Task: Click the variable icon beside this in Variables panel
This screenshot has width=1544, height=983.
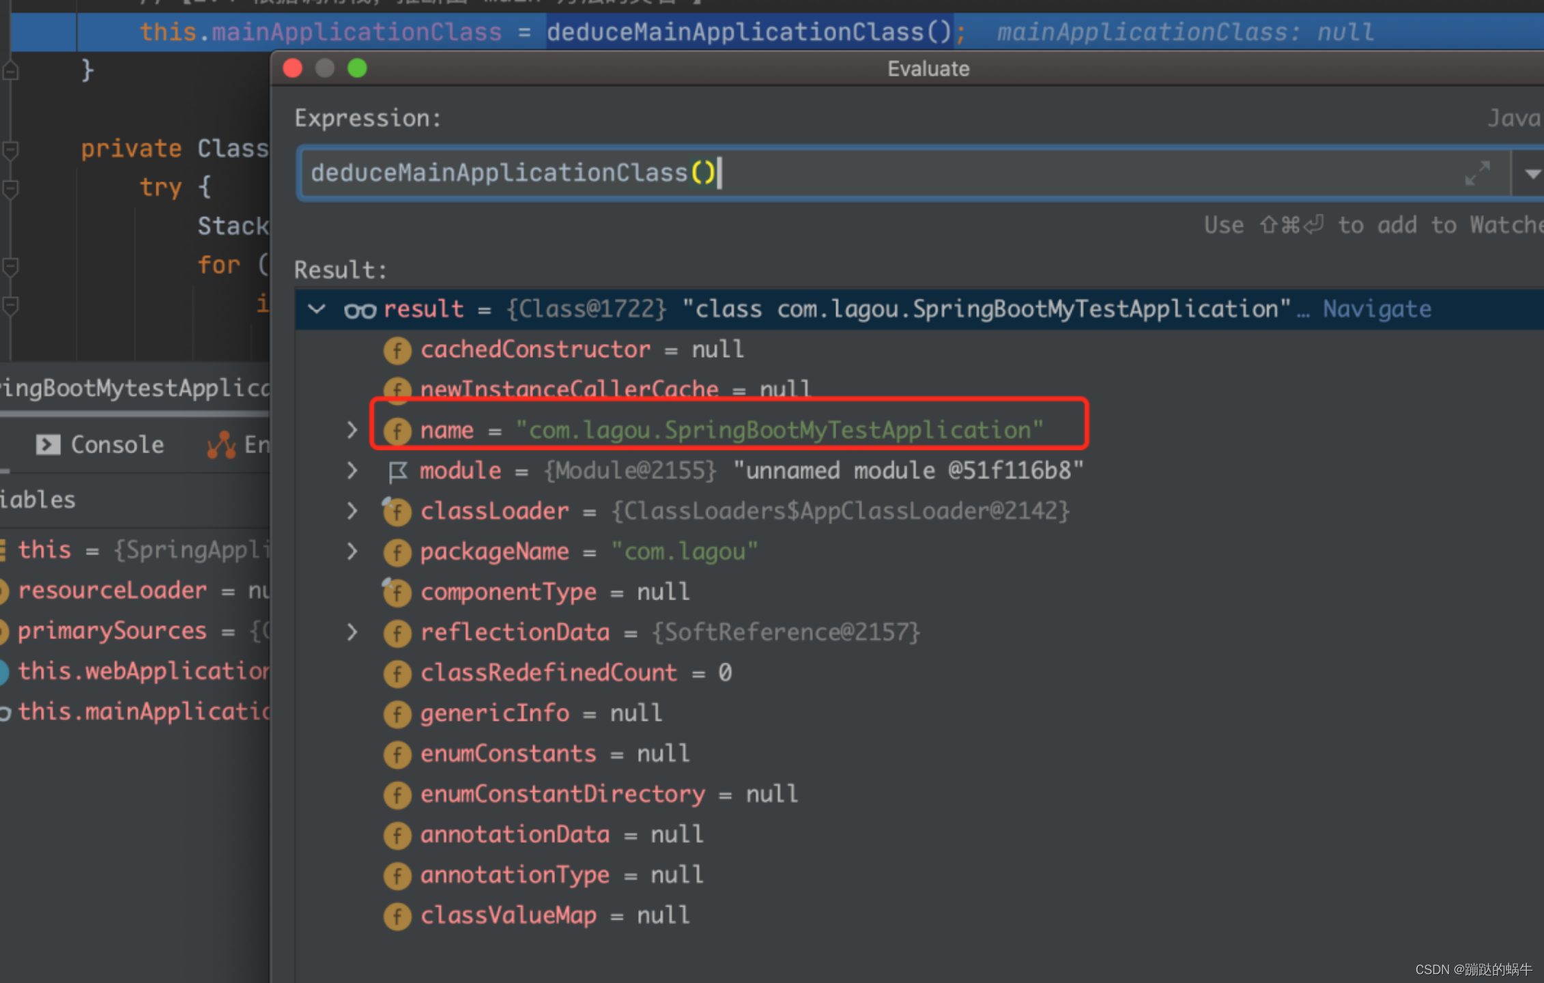Action: pyautogui.click(x=3, y=550)
